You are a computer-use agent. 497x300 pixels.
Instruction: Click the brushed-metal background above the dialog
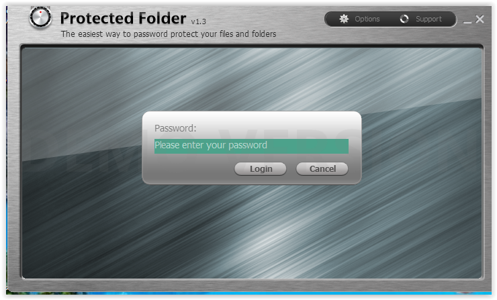pyautogui.click(x=252, y=79)
